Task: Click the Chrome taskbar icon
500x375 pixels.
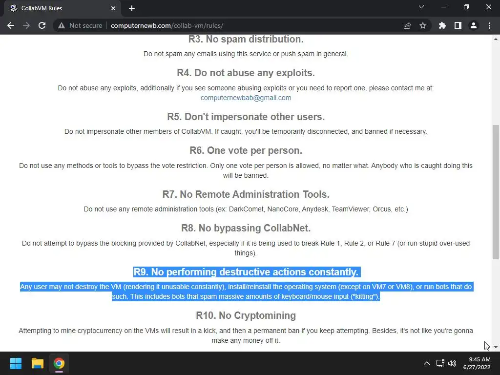Action: 59,363
